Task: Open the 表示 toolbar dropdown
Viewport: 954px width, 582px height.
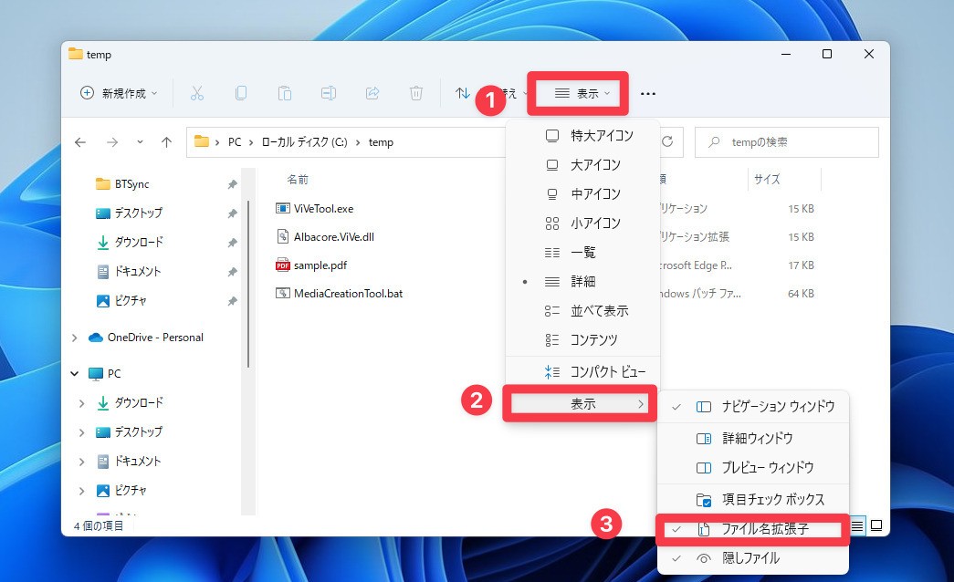Action: [581, 94]
